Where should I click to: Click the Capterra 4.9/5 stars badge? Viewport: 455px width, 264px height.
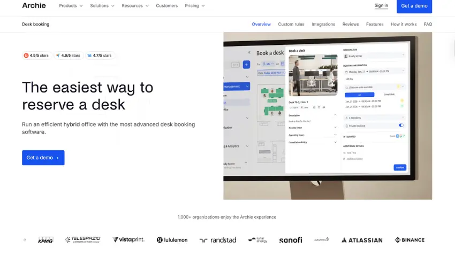coord(68,56)
